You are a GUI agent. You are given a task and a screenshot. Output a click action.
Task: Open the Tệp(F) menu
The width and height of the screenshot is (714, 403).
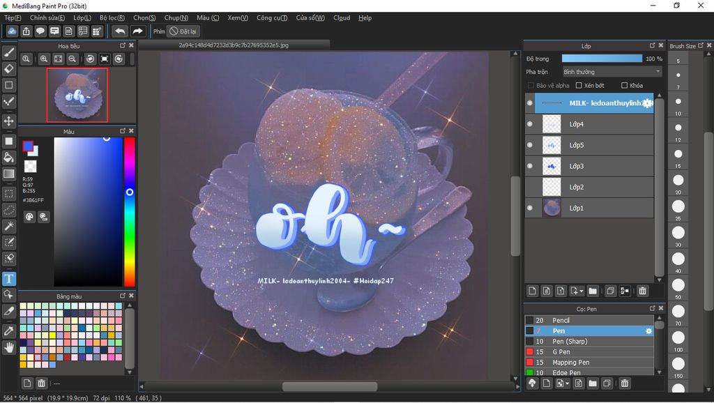(13, 17)
